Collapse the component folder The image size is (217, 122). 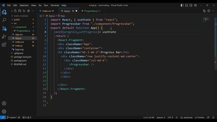[x=21, y=27]
